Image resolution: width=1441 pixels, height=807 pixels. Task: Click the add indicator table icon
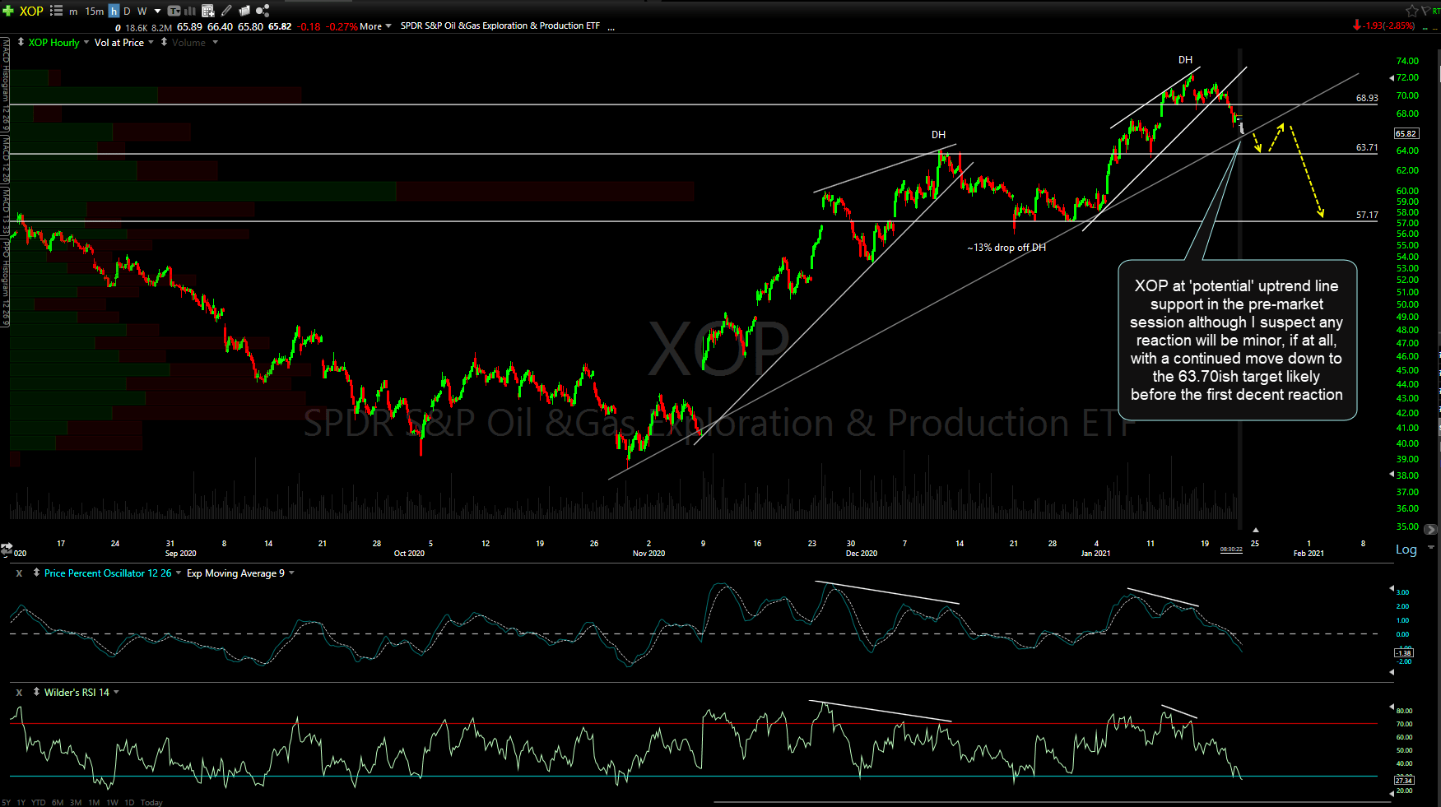click(207, 11)
